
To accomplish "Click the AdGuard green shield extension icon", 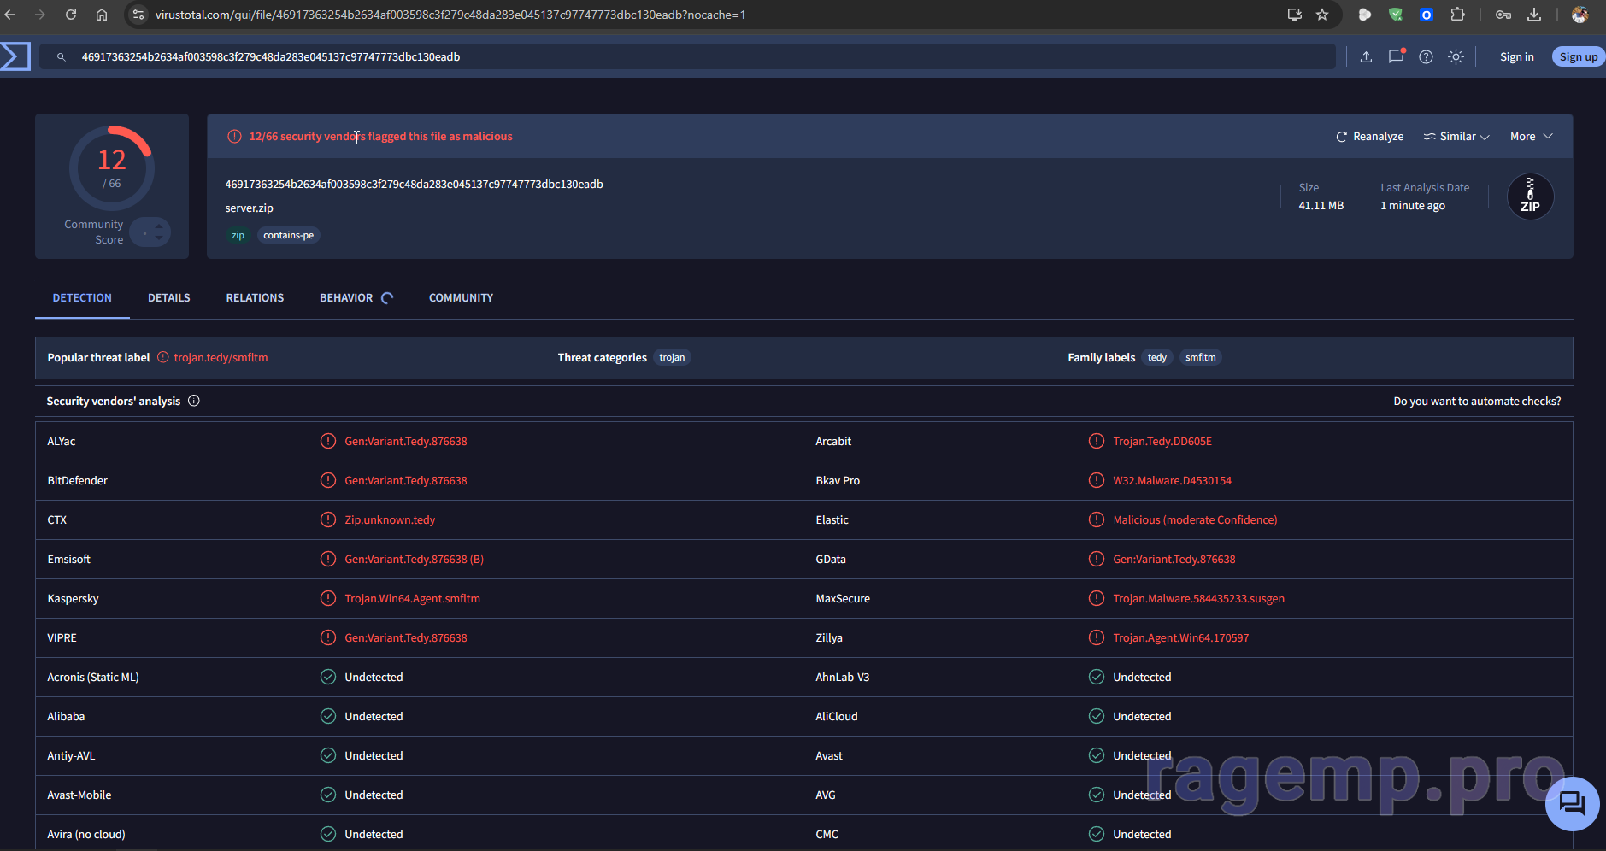I will 1396,15.
